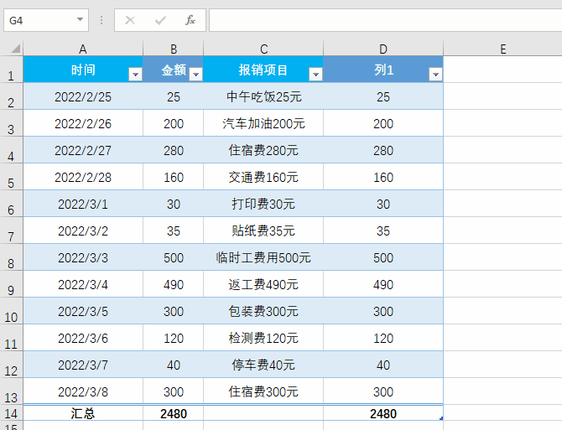This screenshot has height=430, width=562.
Task: Select the 打印费30元 cell
Action: tap(263, 204)
